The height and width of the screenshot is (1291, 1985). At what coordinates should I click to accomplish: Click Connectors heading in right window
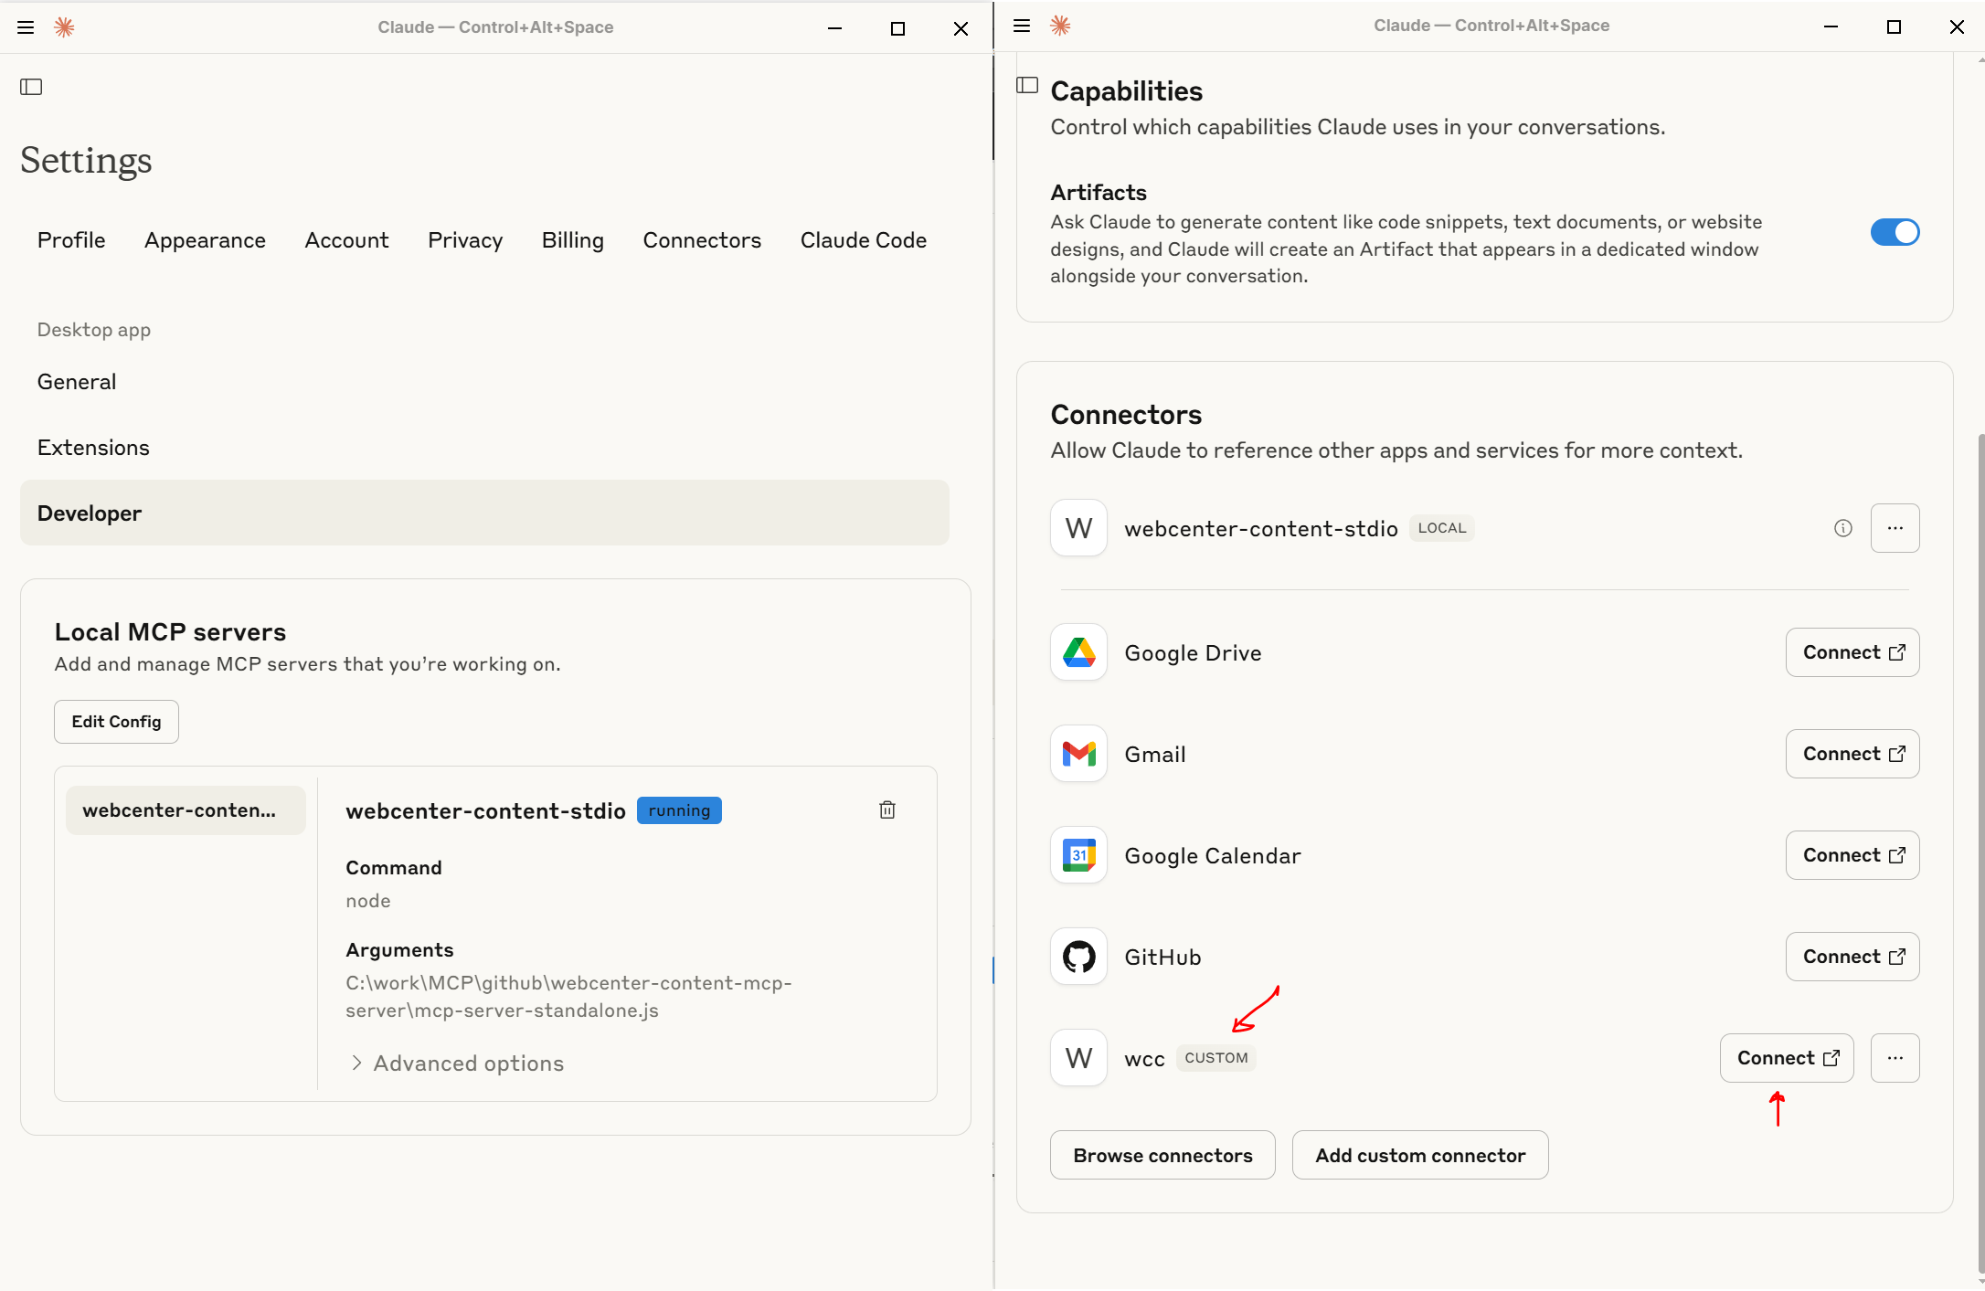coord(1126,415)
